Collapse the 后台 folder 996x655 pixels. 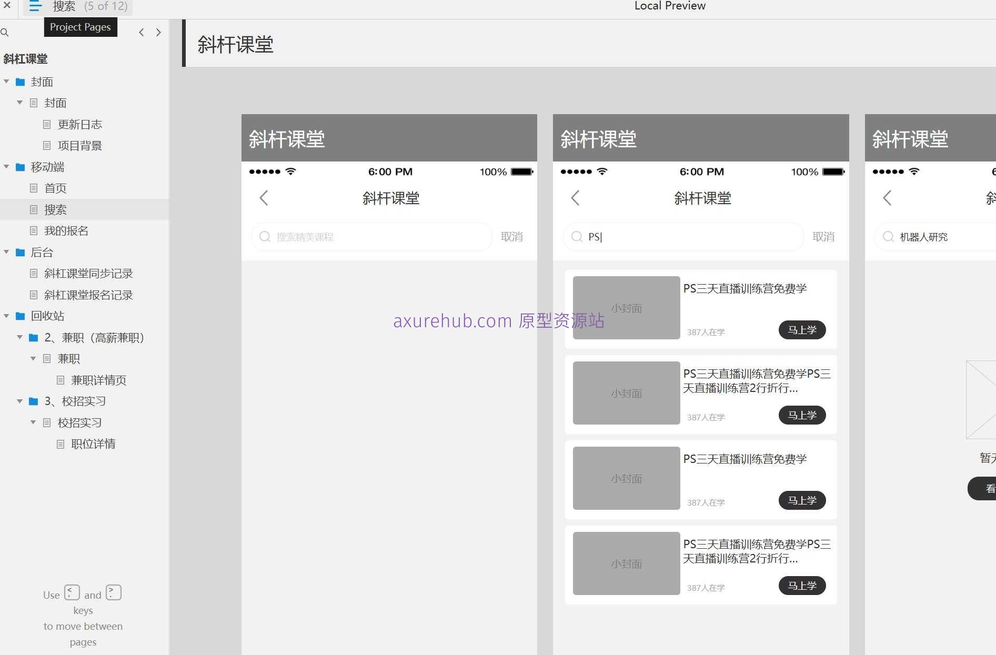click(6, 252)
